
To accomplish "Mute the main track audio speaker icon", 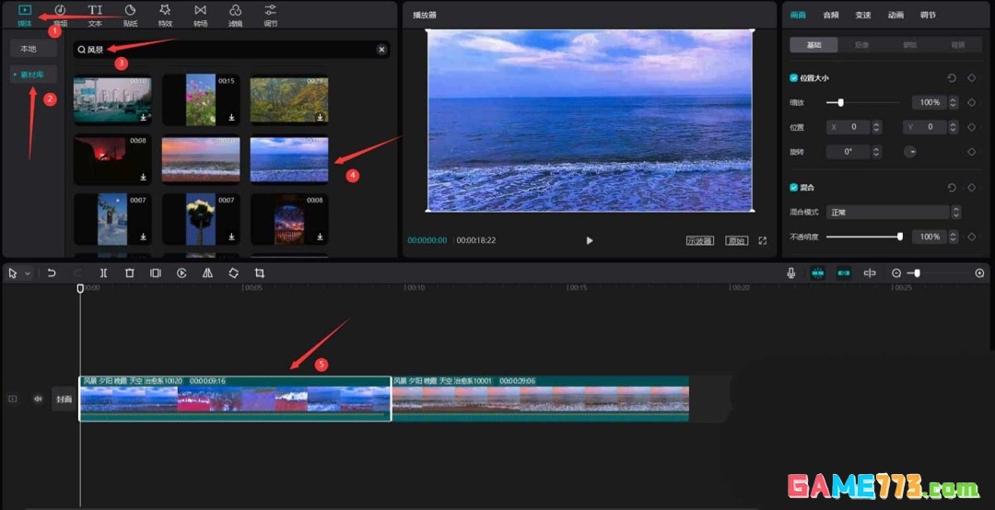I will [38, 399].
